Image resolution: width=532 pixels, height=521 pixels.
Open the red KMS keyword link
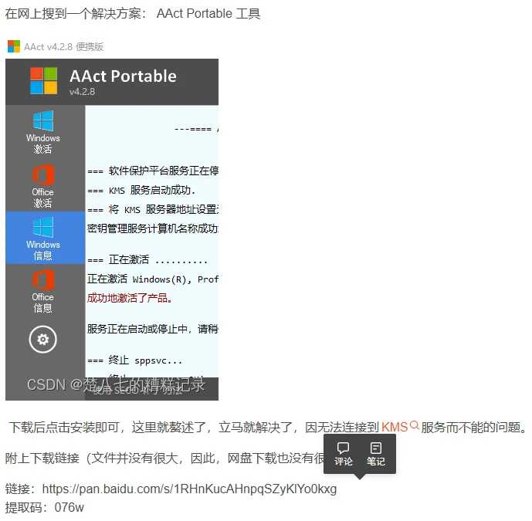(395, 427)
